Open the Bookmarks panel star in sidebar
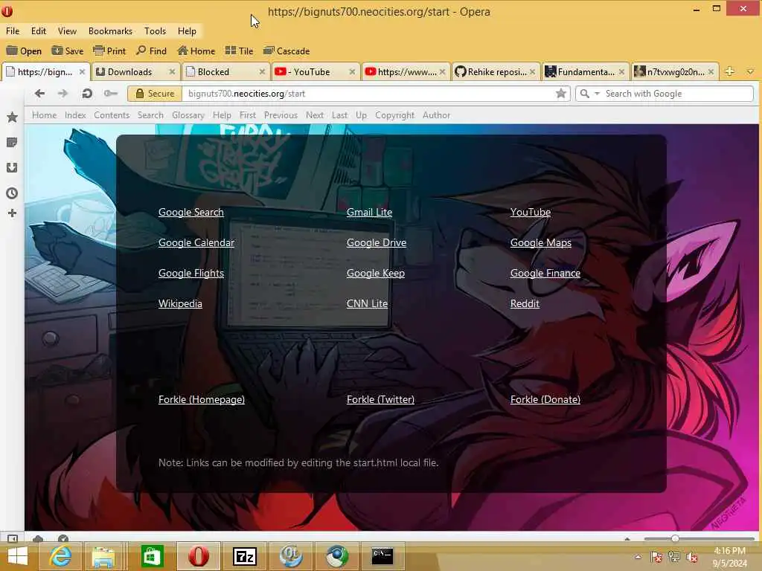The height and width of the screenshot is (571, 762). tap(12, 117)
